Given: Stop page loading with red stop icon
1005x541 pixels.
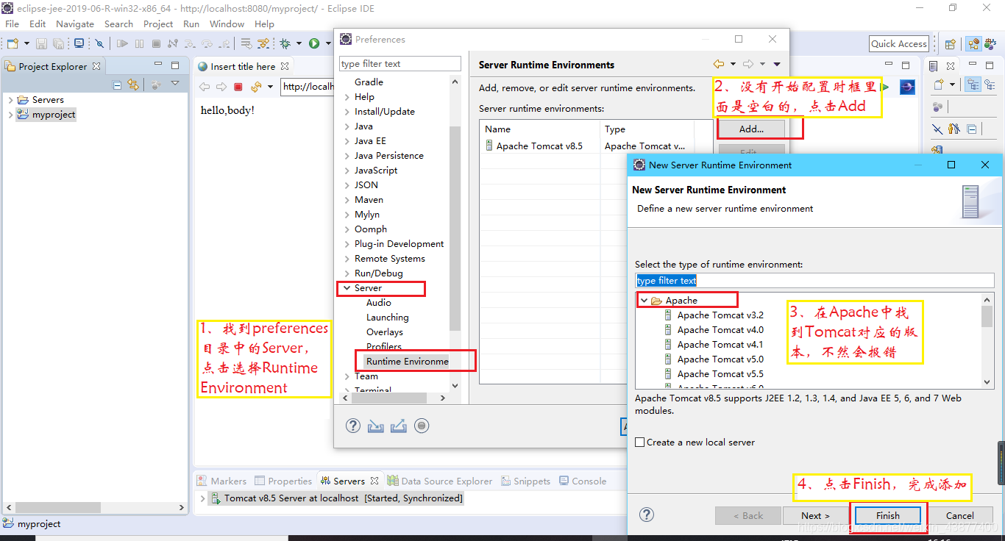Looking at the screenshot, I should [x=238, y=87].
